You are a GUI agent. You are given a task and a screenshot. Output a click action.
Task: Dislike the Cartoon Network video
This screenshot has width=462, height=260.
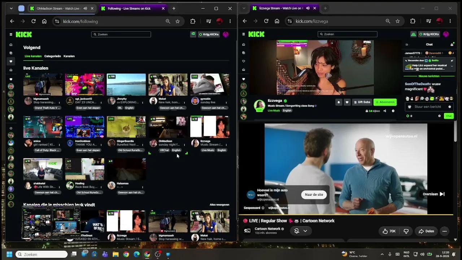(406, 231)
